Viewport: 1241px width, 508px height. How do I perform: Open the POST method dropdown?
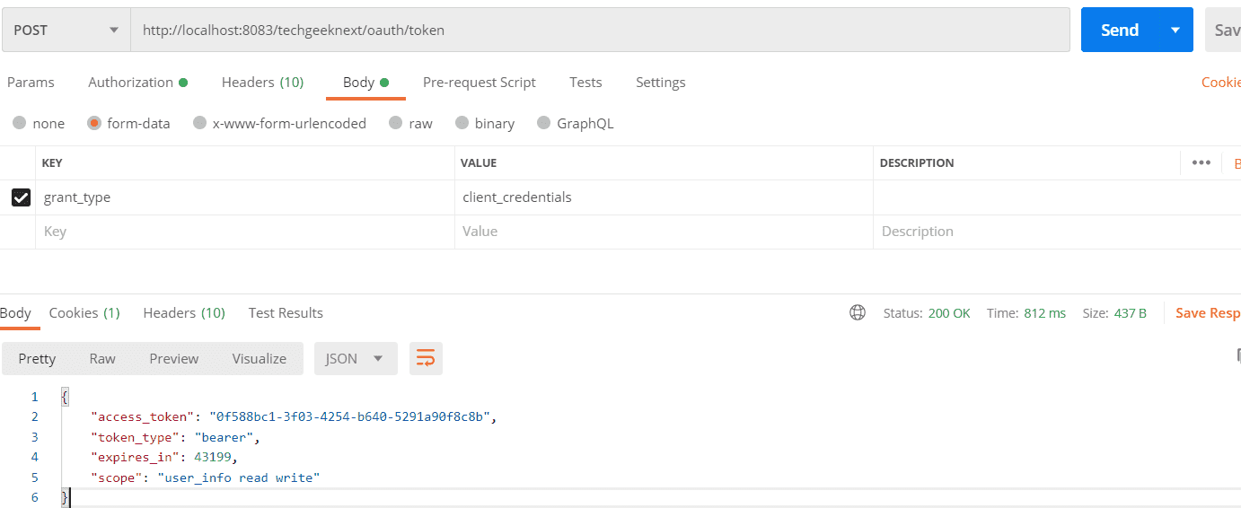click(66, 30)
